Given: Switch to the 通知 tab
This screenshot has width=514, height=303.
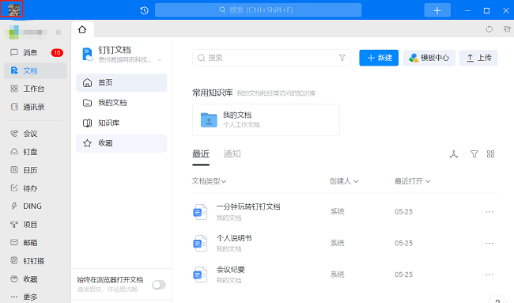Looking at the screenshot, I should click(x=232, y=154).
